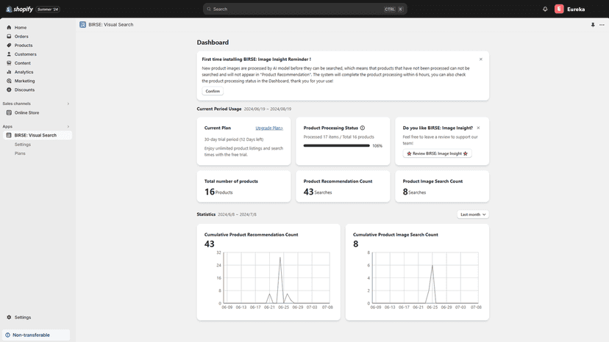Click the Orders icon in sidebar
This screenshot has height=342, width=609.
(9, 37)
